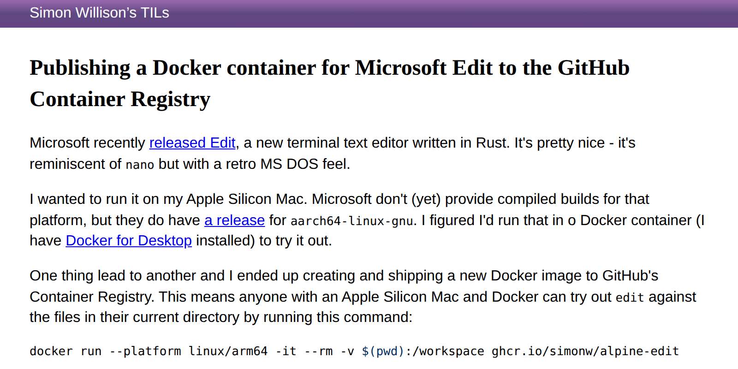Click 'ghcr.io/simonw/alpine-edit' in the command

pos(585,351)
